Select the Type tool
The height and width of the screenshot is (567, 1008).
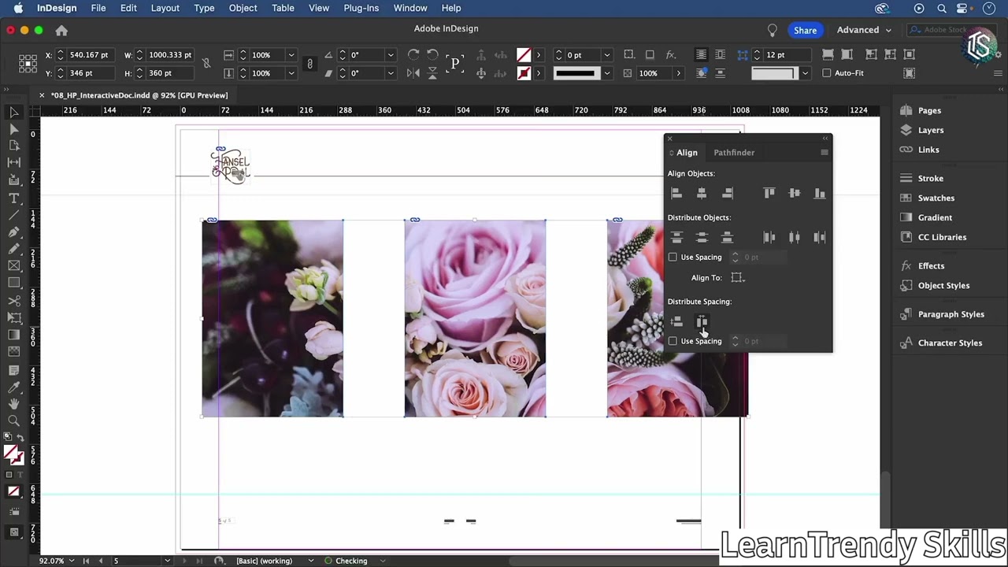pos(13,198)
